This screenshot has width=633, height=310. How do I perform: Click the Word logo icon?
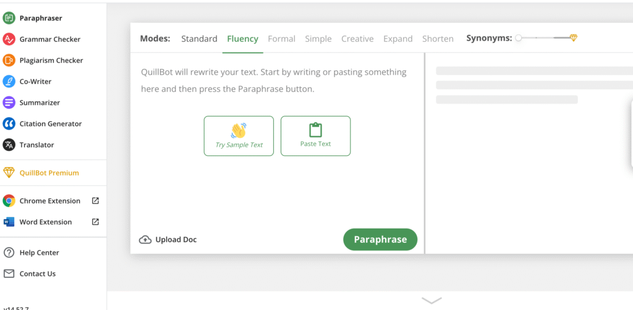[x=9, y=222]
